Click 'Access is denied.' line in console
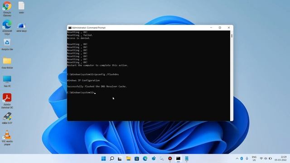 78,38
